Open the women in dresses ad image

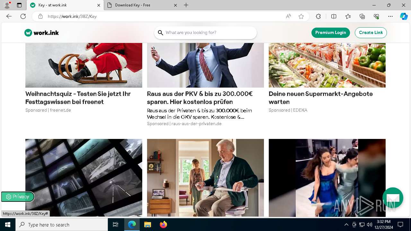click(x=327, y=178)
